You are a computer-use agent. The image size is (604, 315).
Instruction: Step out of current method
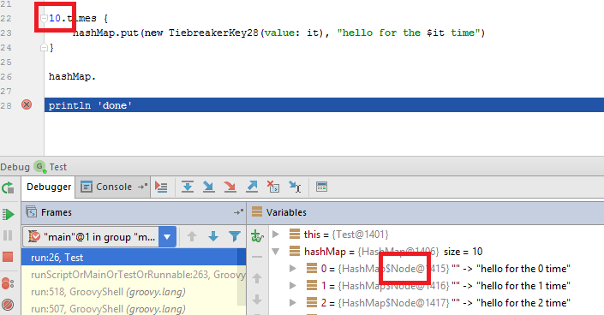(252, 187)
